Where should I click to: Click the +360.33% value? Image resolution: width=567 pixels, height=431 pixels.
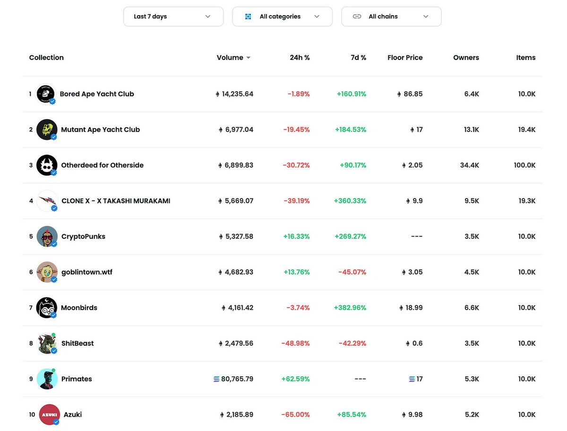pos(350,201)
